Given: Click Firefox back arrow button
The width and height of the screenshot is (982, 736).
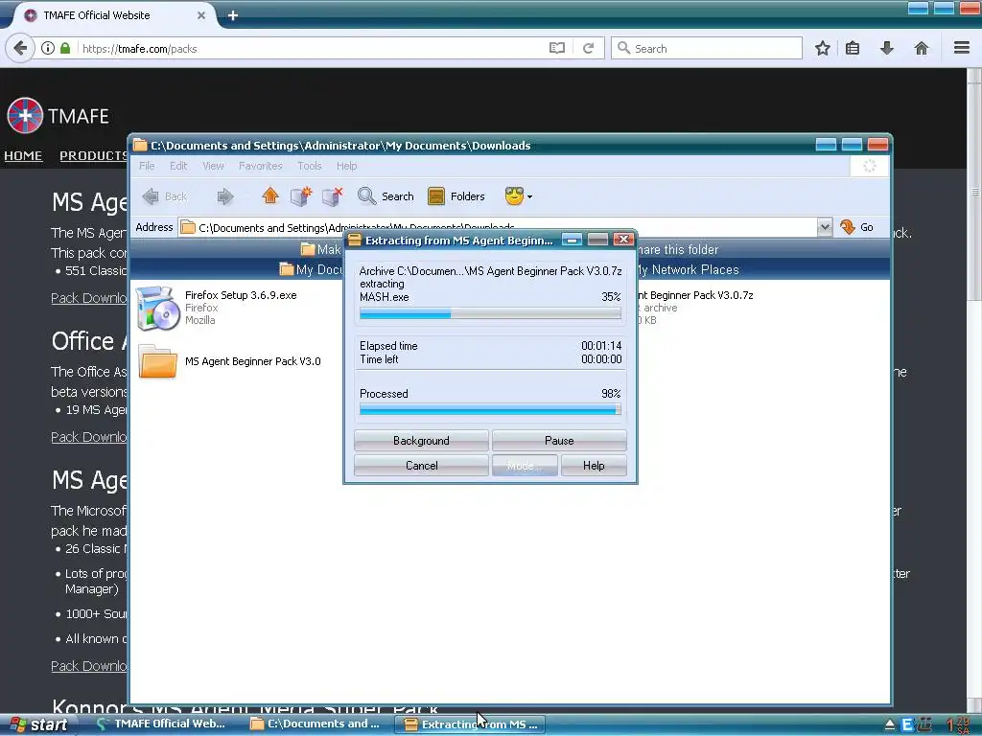Looking at the screenshot, I should [21, 48].
